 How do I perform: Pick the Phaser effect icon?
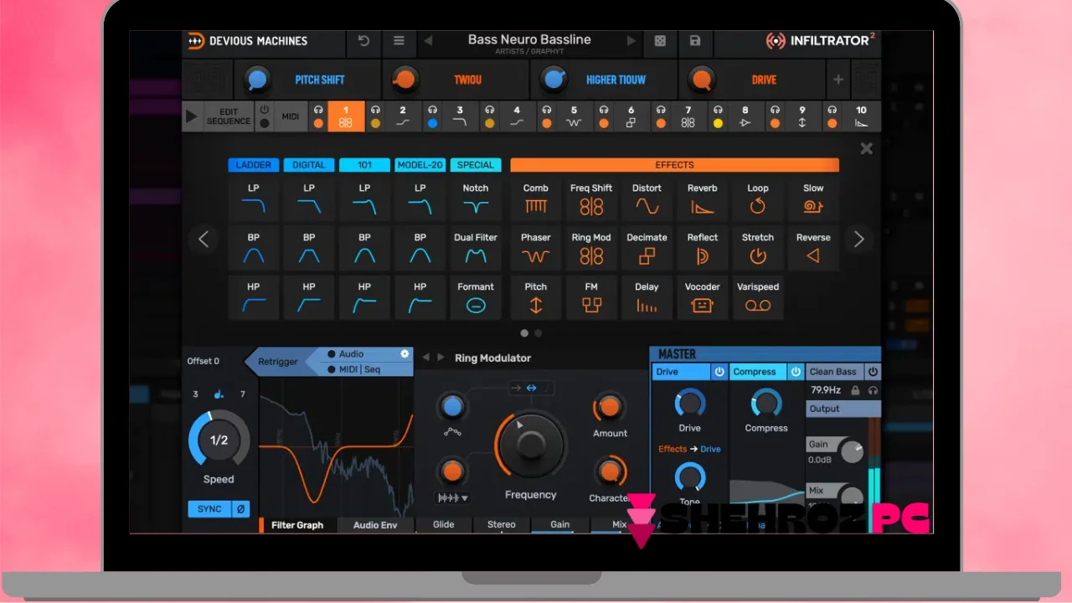[x=536, y=256]
